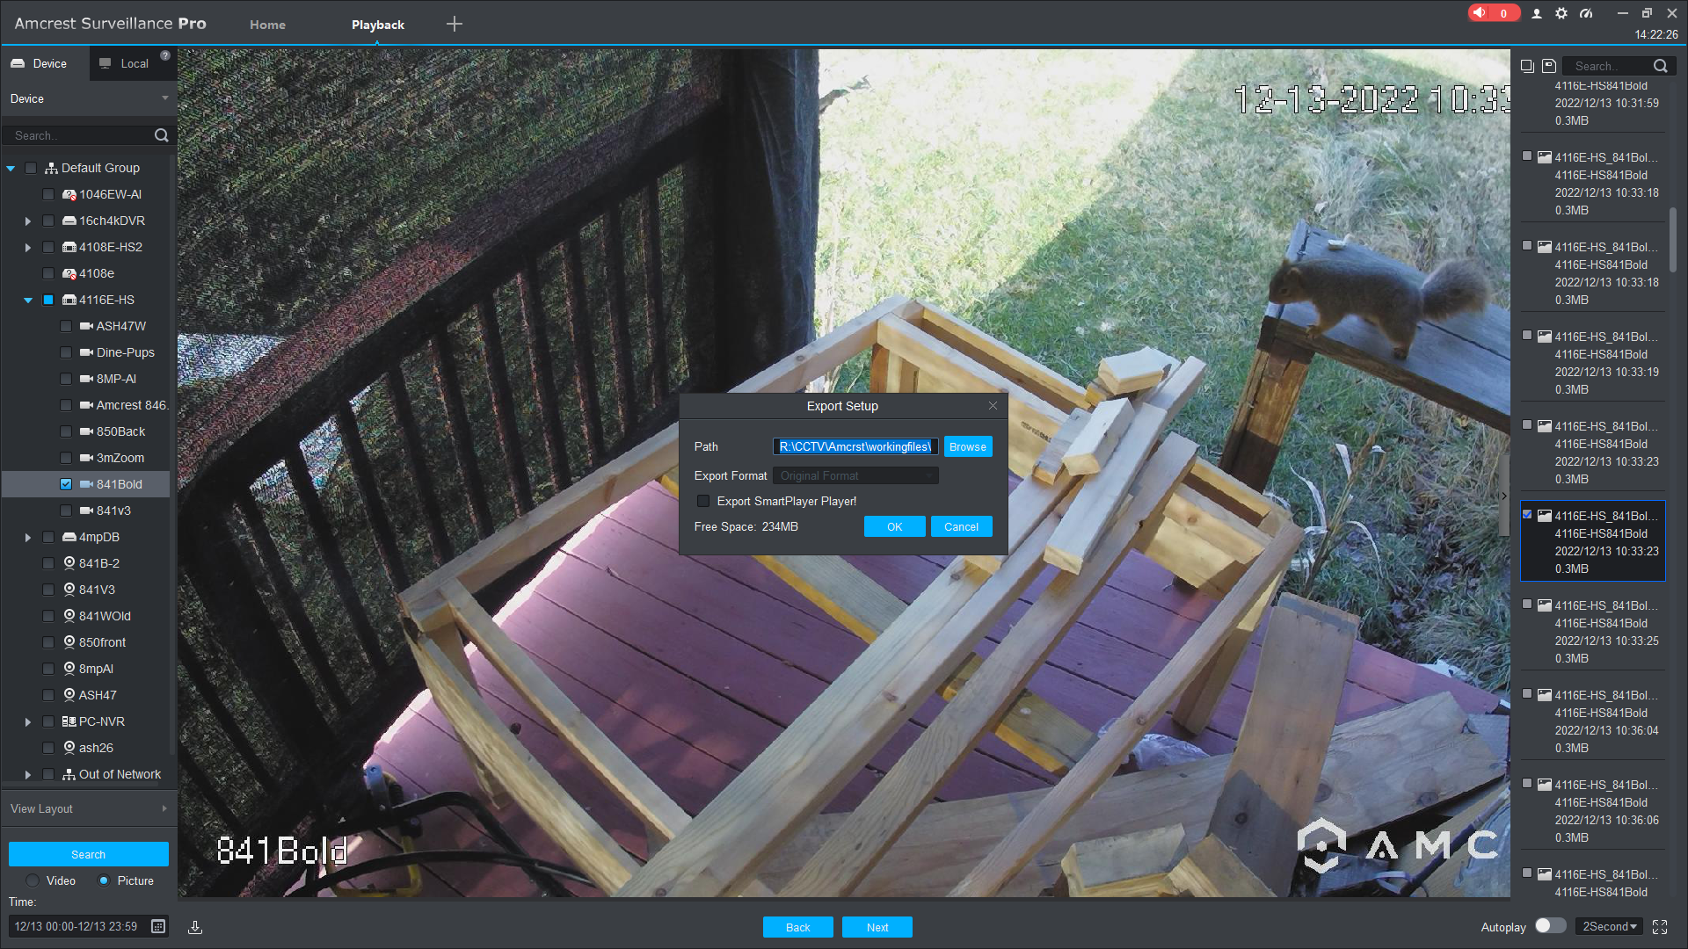This screenshot has height=949, width=1688.
Task: Toggle the Autoplay switch
Action: click(x=1550, y=926)
